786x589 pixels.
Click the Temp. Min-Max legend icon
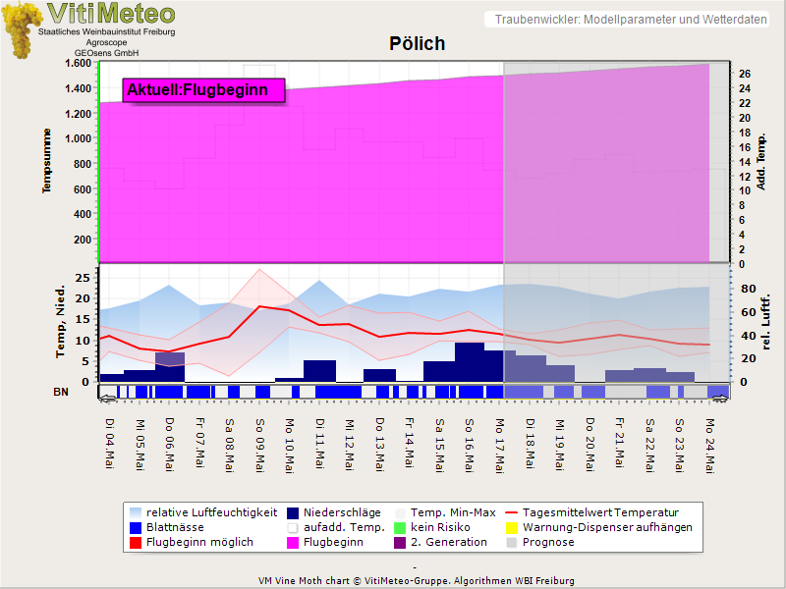tap(399, 512)
